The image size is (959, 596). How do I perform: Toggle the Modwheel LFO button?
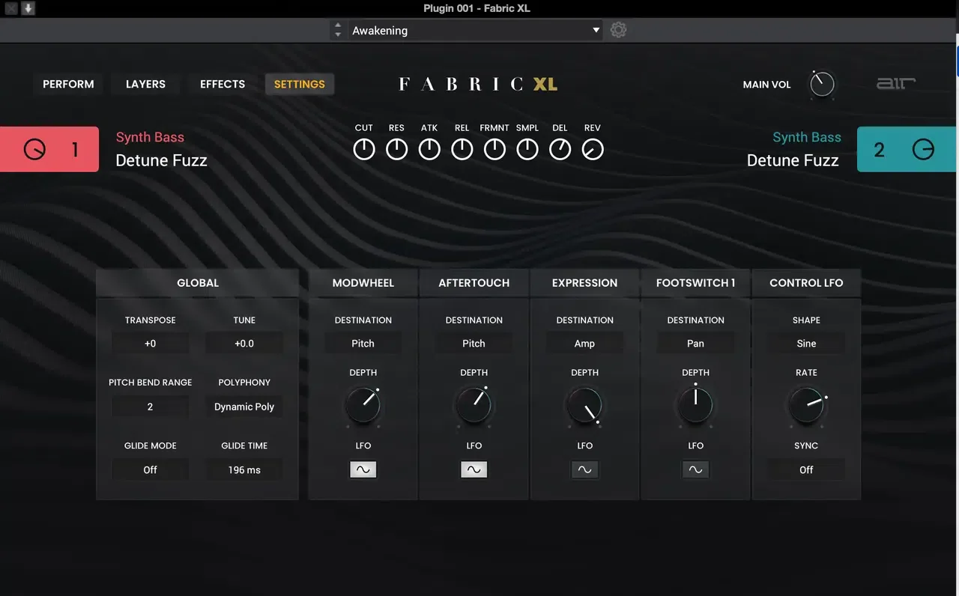[363, 469]
